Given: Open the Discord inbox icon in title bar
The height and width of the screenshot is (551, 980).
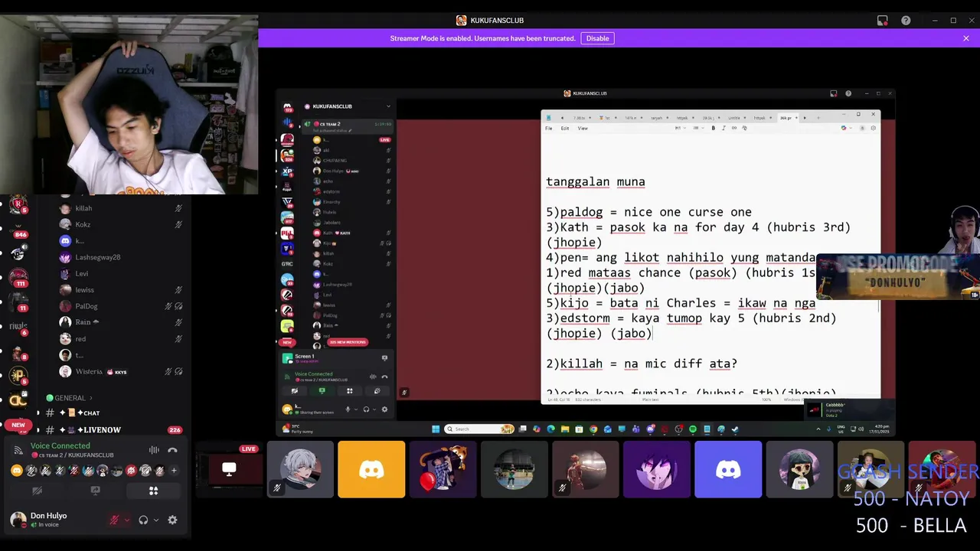Looking at the screenshot, I should (883, 21).
